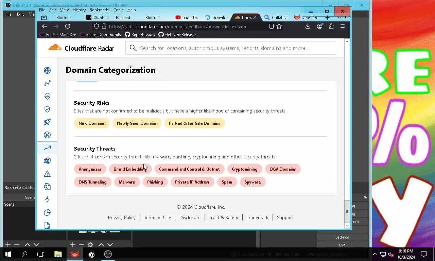Select the Newly Seen Domains tag

(x=137, y=123)
